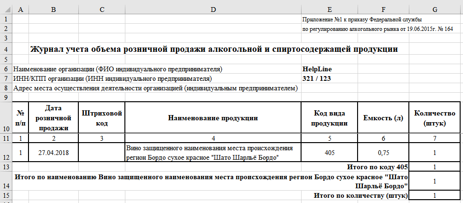
Task: Select column D header
Action: tap(213, 10)
